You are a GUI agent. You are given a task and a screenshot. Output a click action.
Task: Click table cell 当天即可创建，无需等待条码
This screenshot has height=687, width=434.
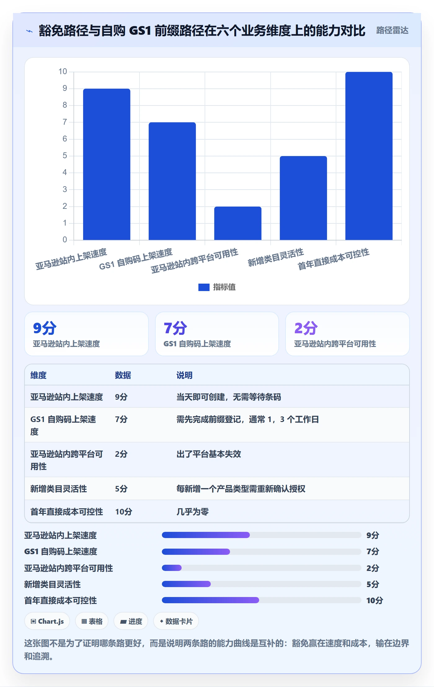[x=228, y=397]
